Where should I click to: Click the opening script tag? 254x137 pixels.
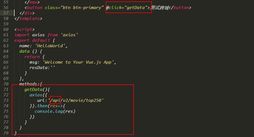[x=24, y=29]
